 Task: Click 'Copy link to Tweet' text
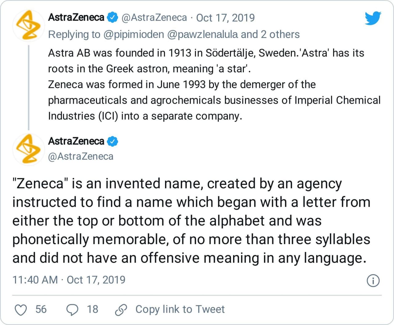pos(180,309)
